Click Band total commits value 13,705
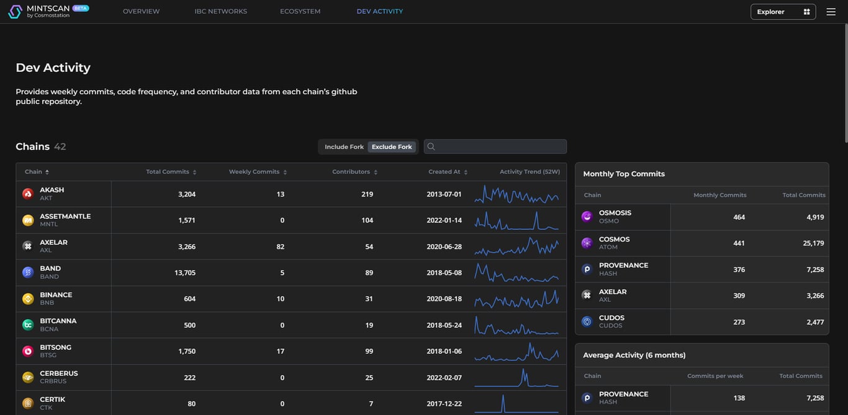 click(185, 273)
